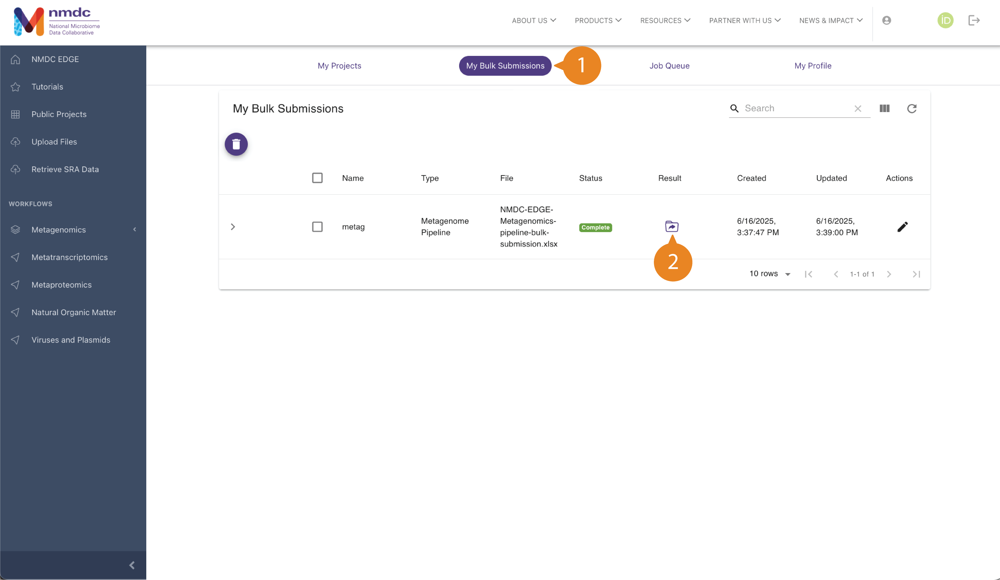Click the Retrieve SRA Data cloud icon

(15, 169)
